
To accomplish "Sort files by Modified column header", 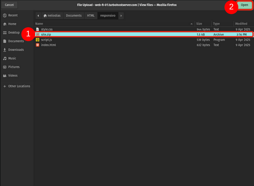I will click(241, 24).
